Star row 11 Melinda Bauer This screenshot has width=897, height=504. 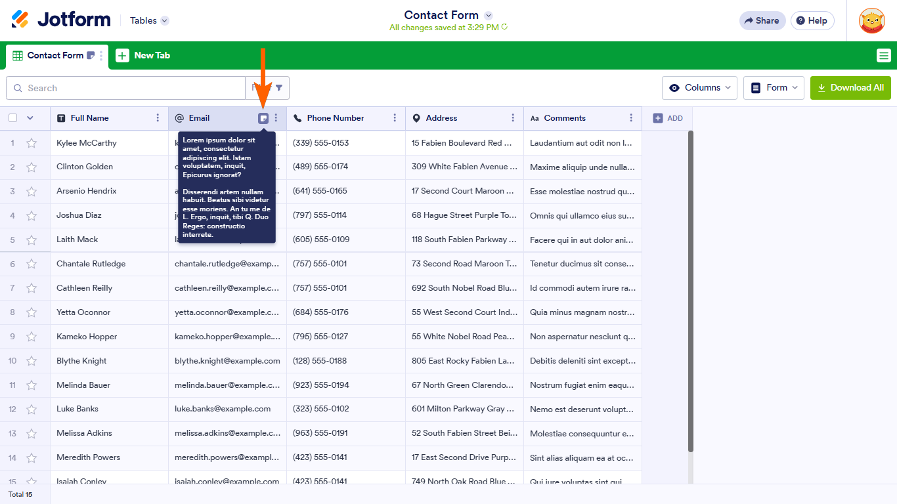[x=31, y=385]
